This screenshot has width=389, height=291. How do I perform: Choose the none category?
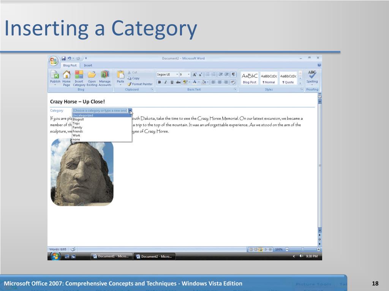[102, 139]
